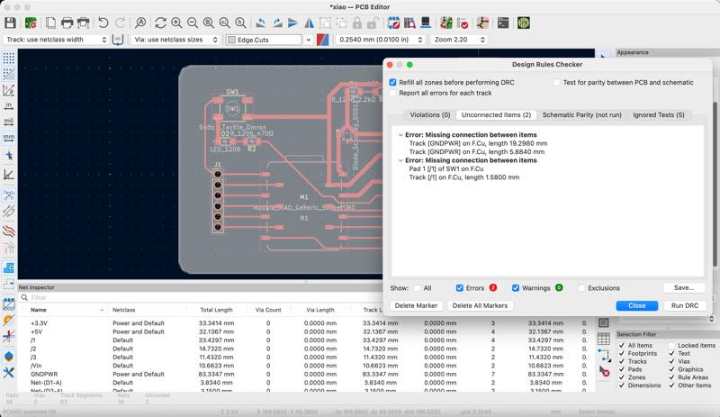Click the Find icon in toolbar
This screenshot has height=417, width=720.
coord(140,23)
